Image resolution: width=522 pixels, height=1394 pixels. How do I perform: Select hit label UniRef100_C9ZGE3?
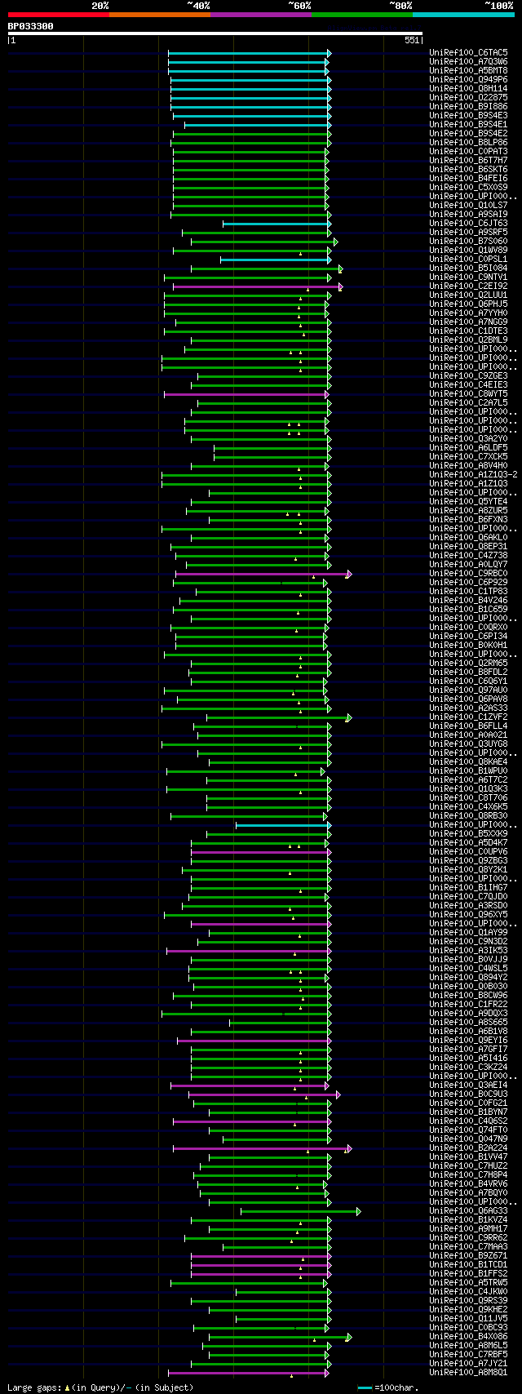click(x=468, y=376)
